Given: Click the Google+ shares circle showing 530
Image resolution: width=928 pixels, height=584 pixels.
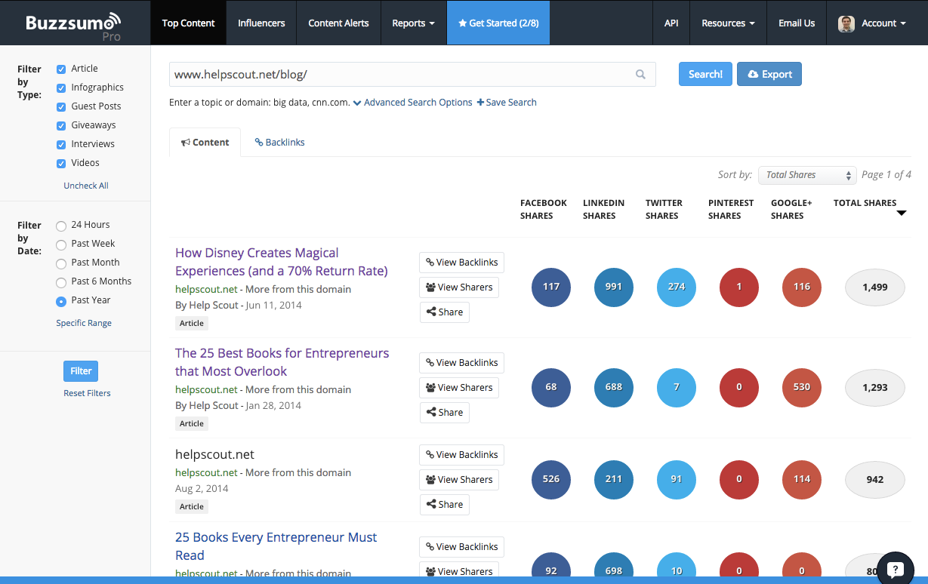Looking at the screenshot, I should coord(802,387).
